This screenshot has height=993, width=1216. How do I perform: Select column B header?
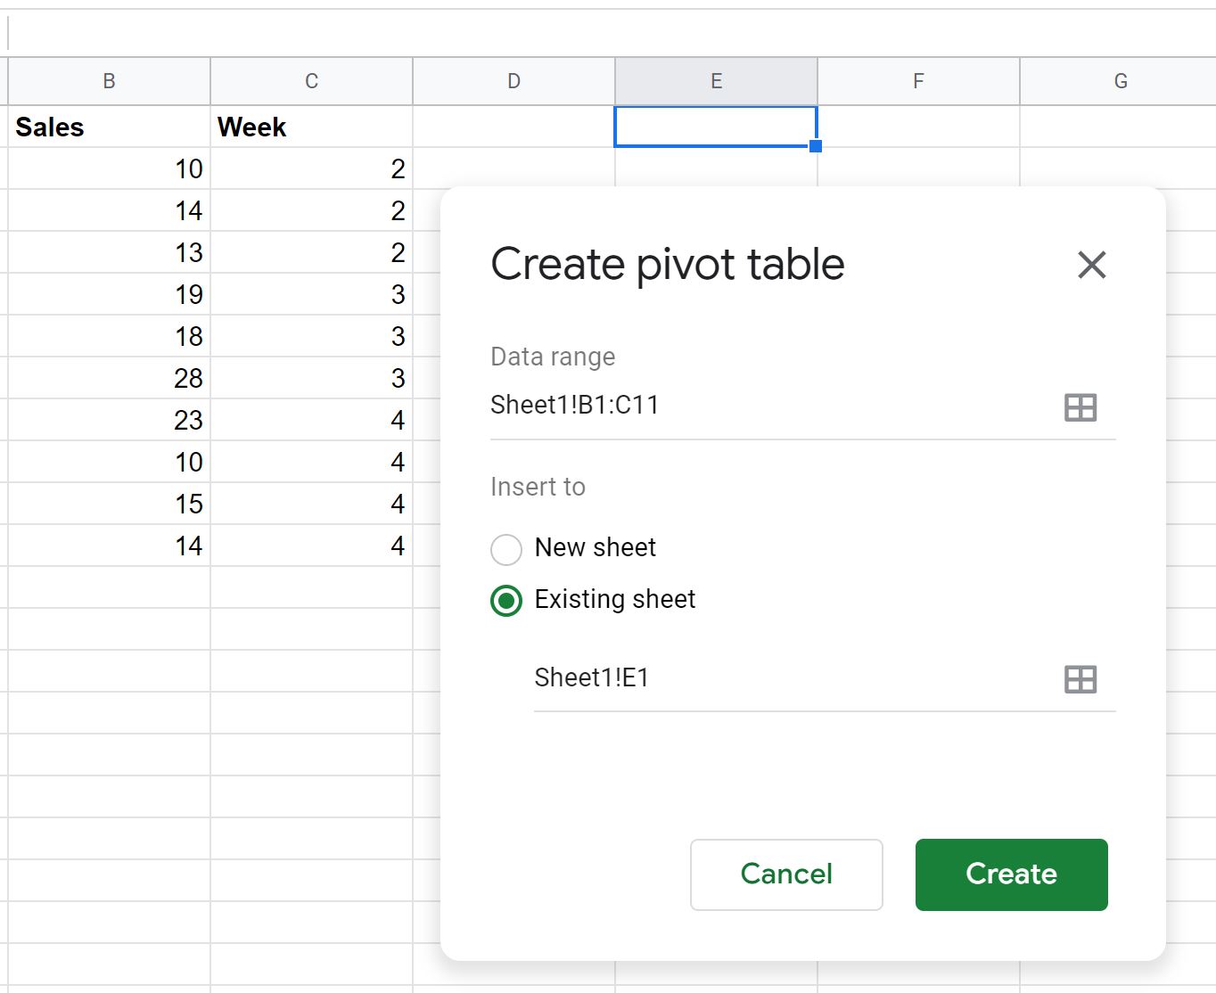pos(109,81)
